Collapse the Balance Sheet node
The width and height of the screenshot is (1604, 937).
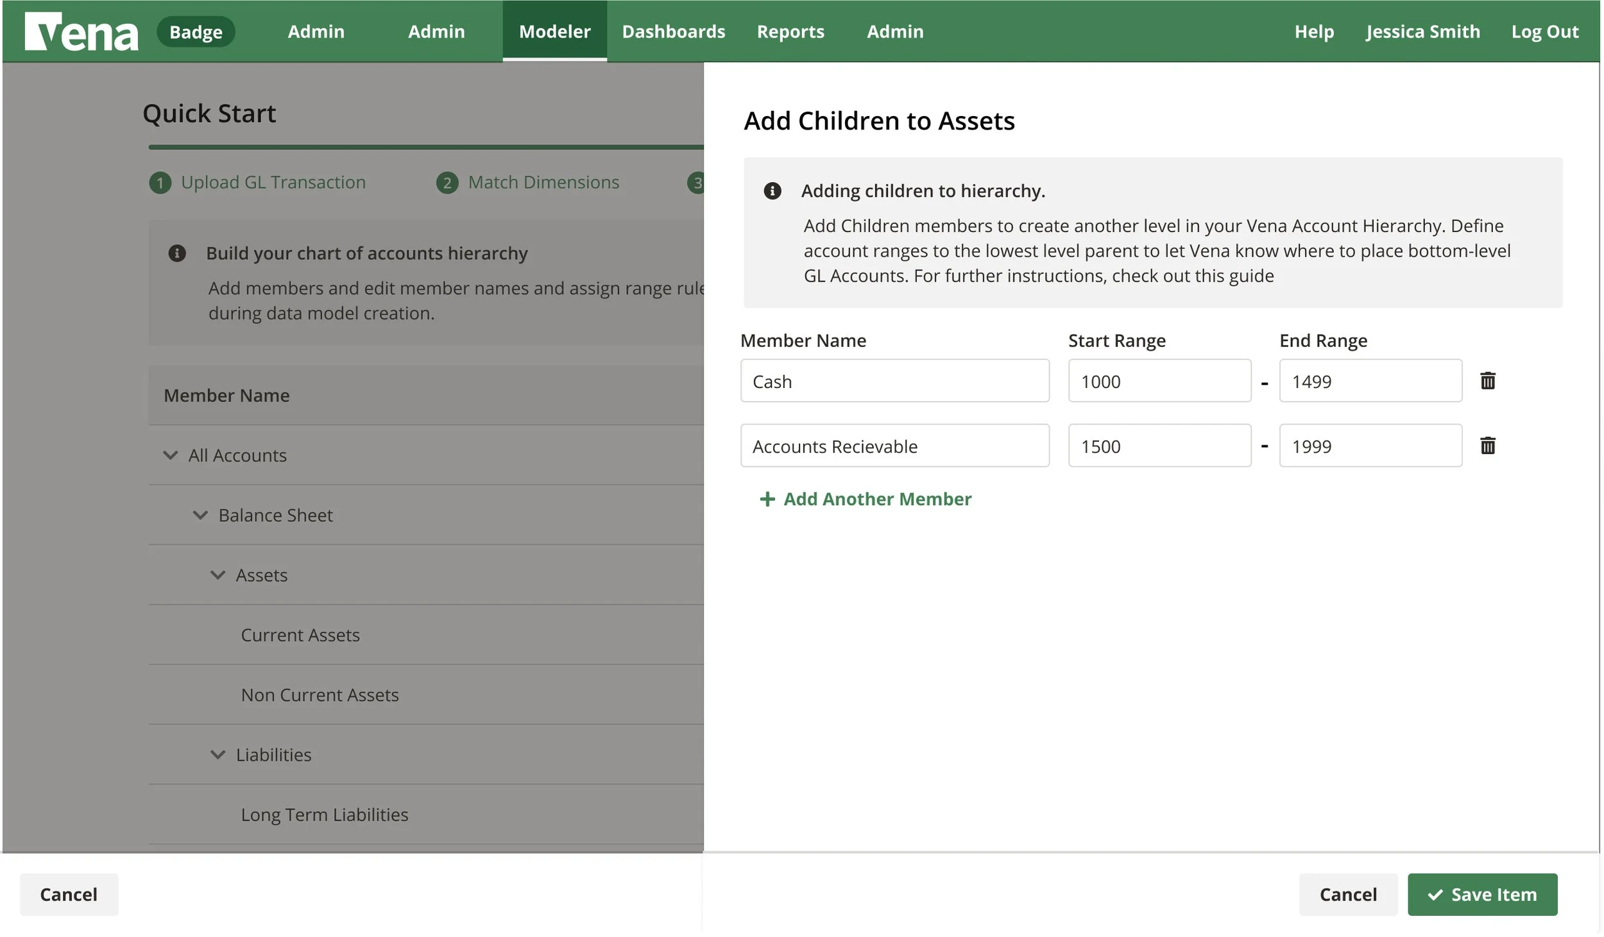coord(200,514)
